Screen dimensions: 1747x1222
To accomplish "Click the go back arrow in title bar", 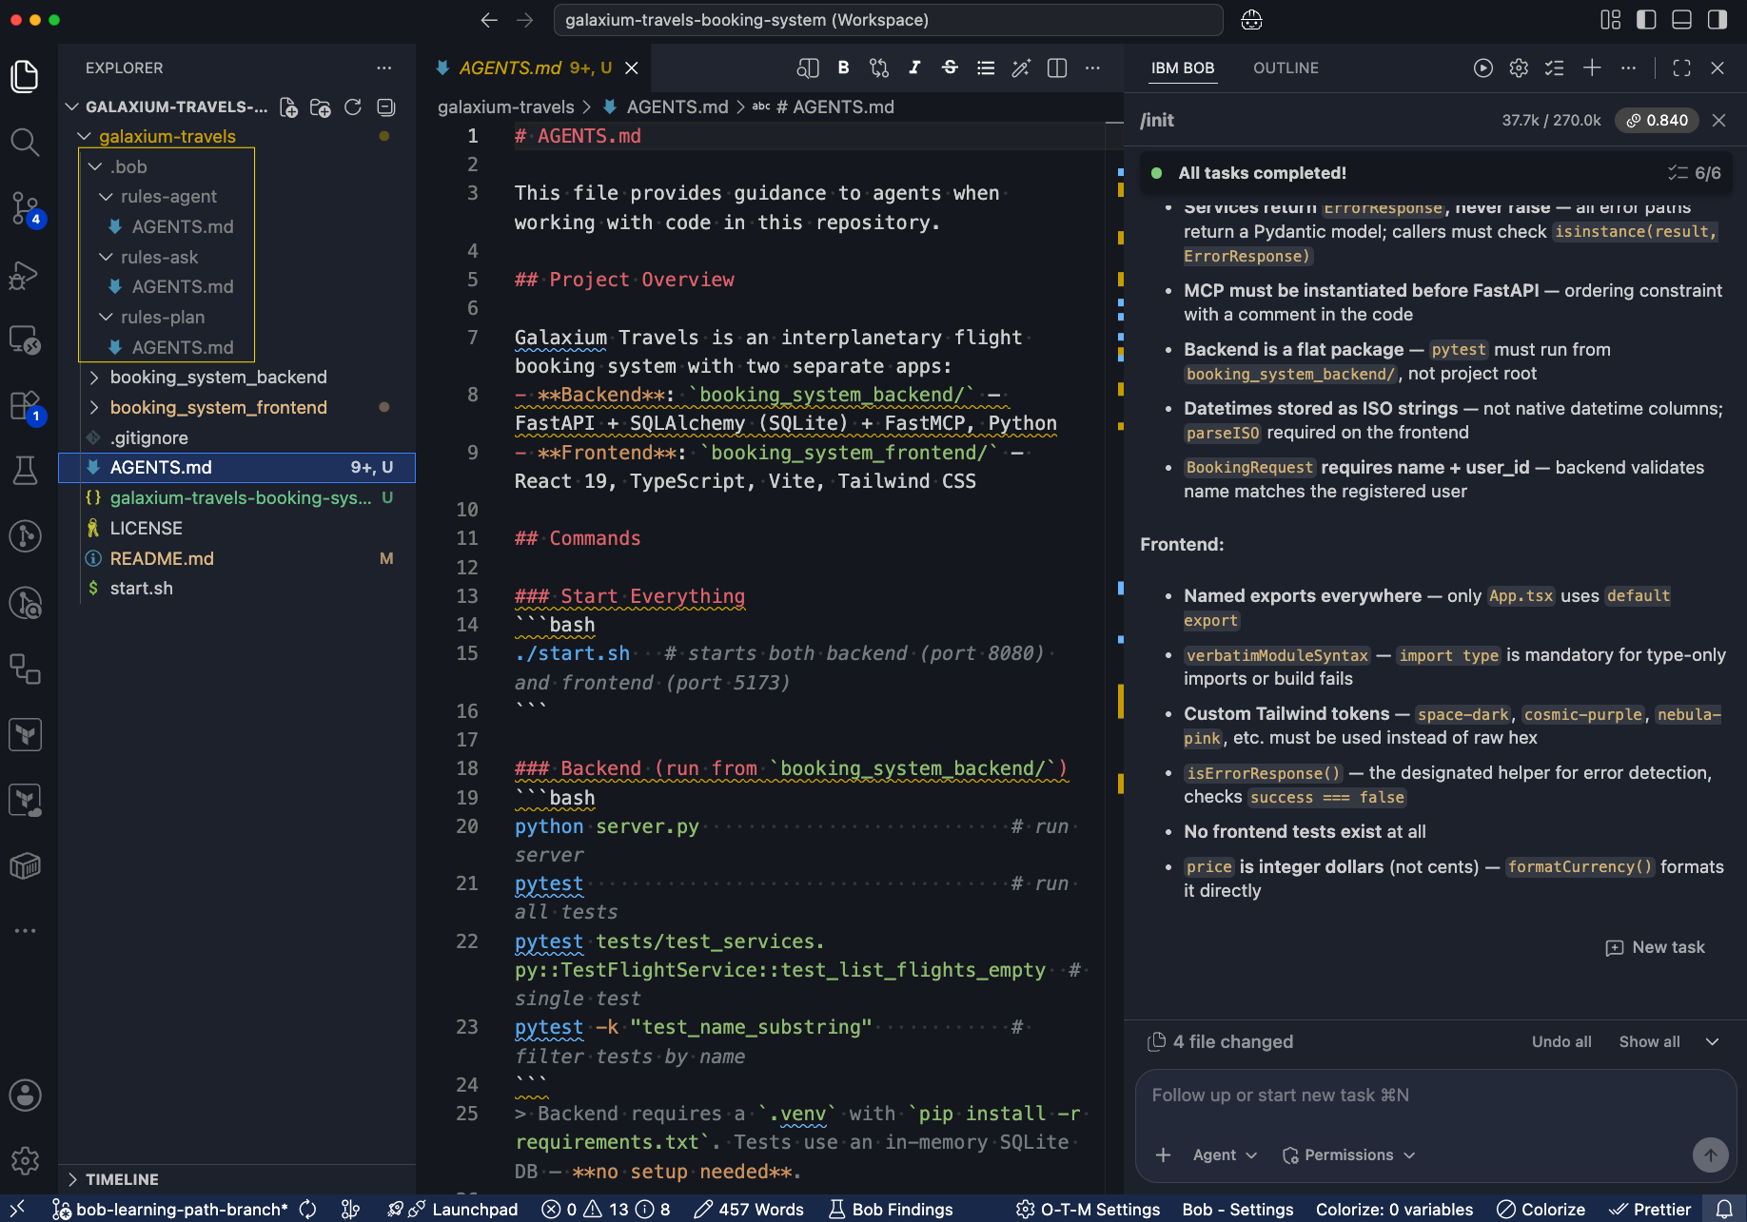I will 489,20.
